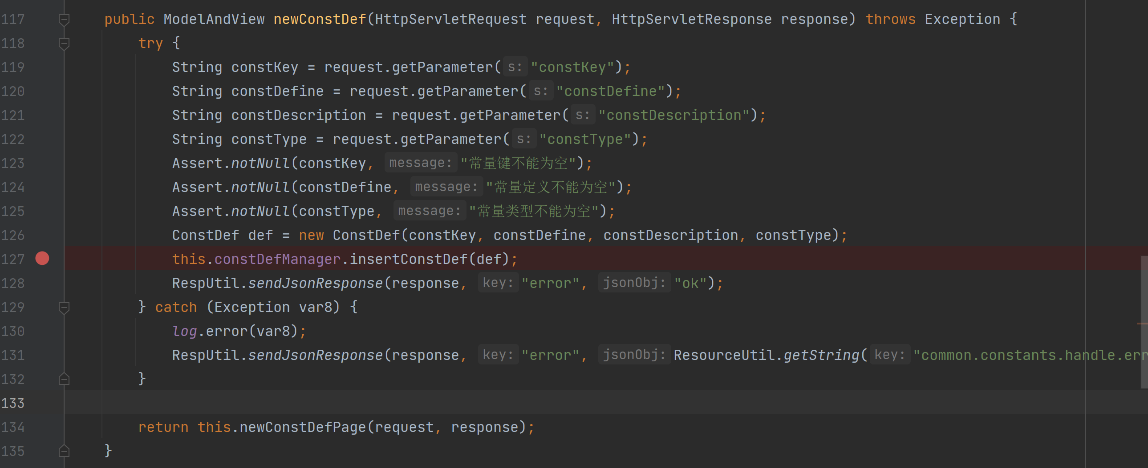Viewport: 1148px width, 468px height.
Task: Click the "message:" inlay hint on line 123
Action: (420, 163)
